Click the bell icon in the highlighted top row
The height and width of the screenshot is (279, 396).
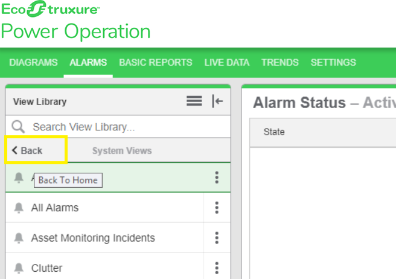tap(19, 178)
